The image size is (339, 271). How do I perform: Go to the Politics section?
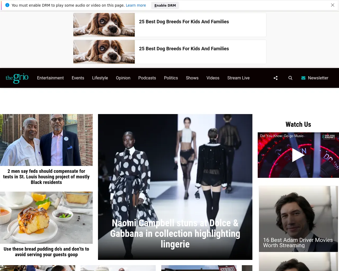(x=171, y=78)
